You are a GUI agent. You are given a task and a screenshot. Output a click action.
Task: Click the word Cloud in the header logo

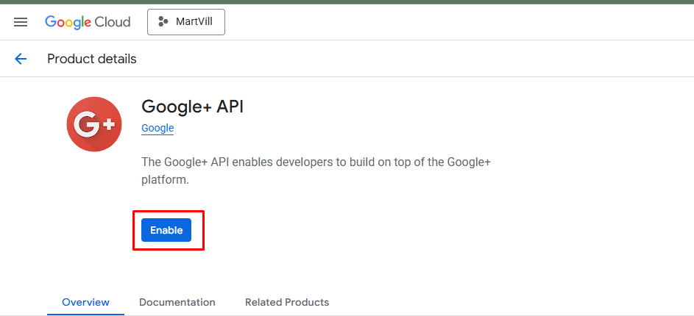pyautogui.click(x=112, y=22)
